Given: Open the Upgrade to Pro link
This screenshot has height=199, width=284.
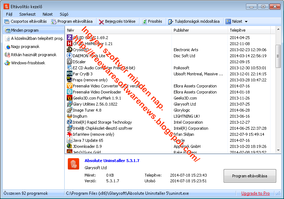Looking at the screenshot, I should pyautogui.click(x=255, y=193).
